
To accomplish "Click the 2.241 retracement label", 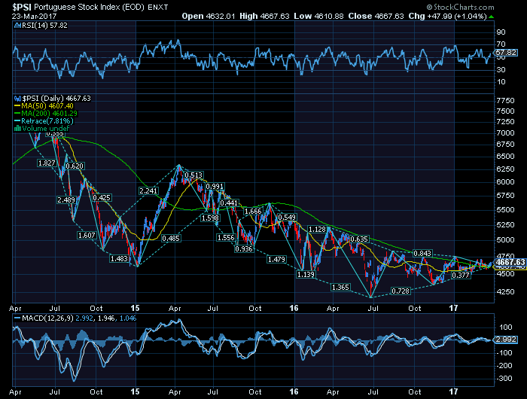I will (x=148, y=191).
